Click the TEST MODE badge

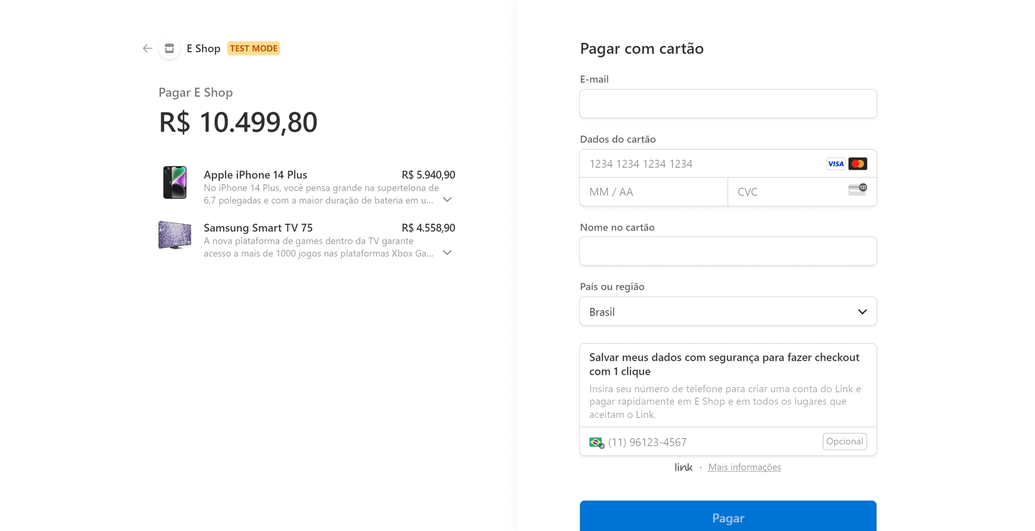point(253,48)
